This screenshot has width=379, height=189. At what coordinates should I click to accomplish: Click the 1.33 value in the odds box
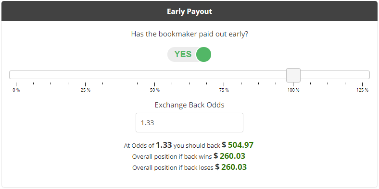pyautogui.click(x=148, y=123)
